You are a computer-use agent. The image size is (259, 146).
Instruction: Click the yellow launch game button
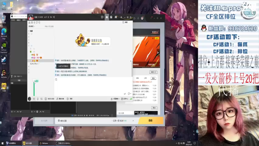tap(151, 120)
